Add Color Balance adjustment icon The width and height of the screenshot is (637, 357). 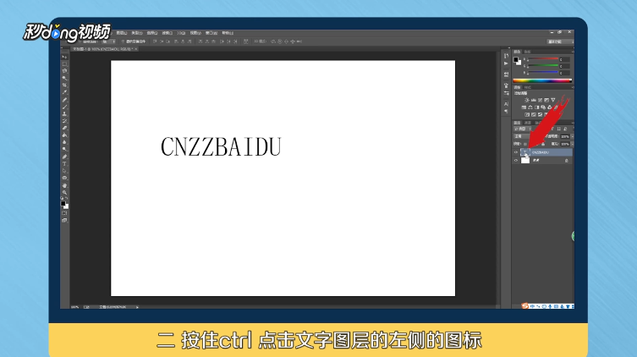(530, 107)
